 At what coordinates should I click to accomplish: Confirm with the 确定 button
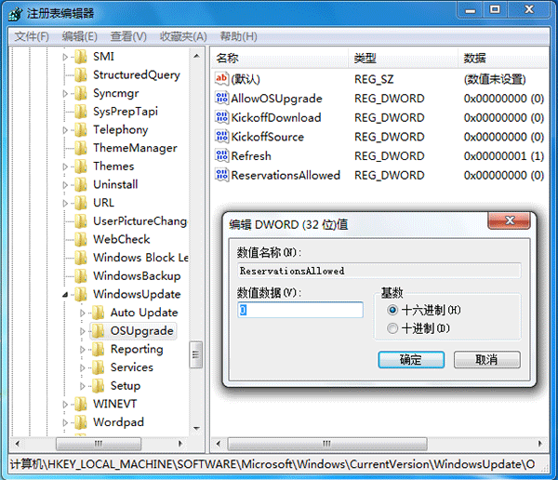pyautogui.click(x=411, y=360)
